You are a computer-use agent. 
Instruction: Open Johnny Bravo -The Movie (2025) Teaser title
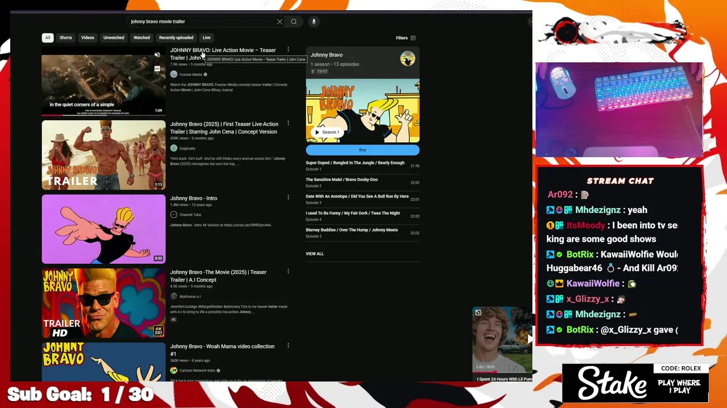[218, 275]
